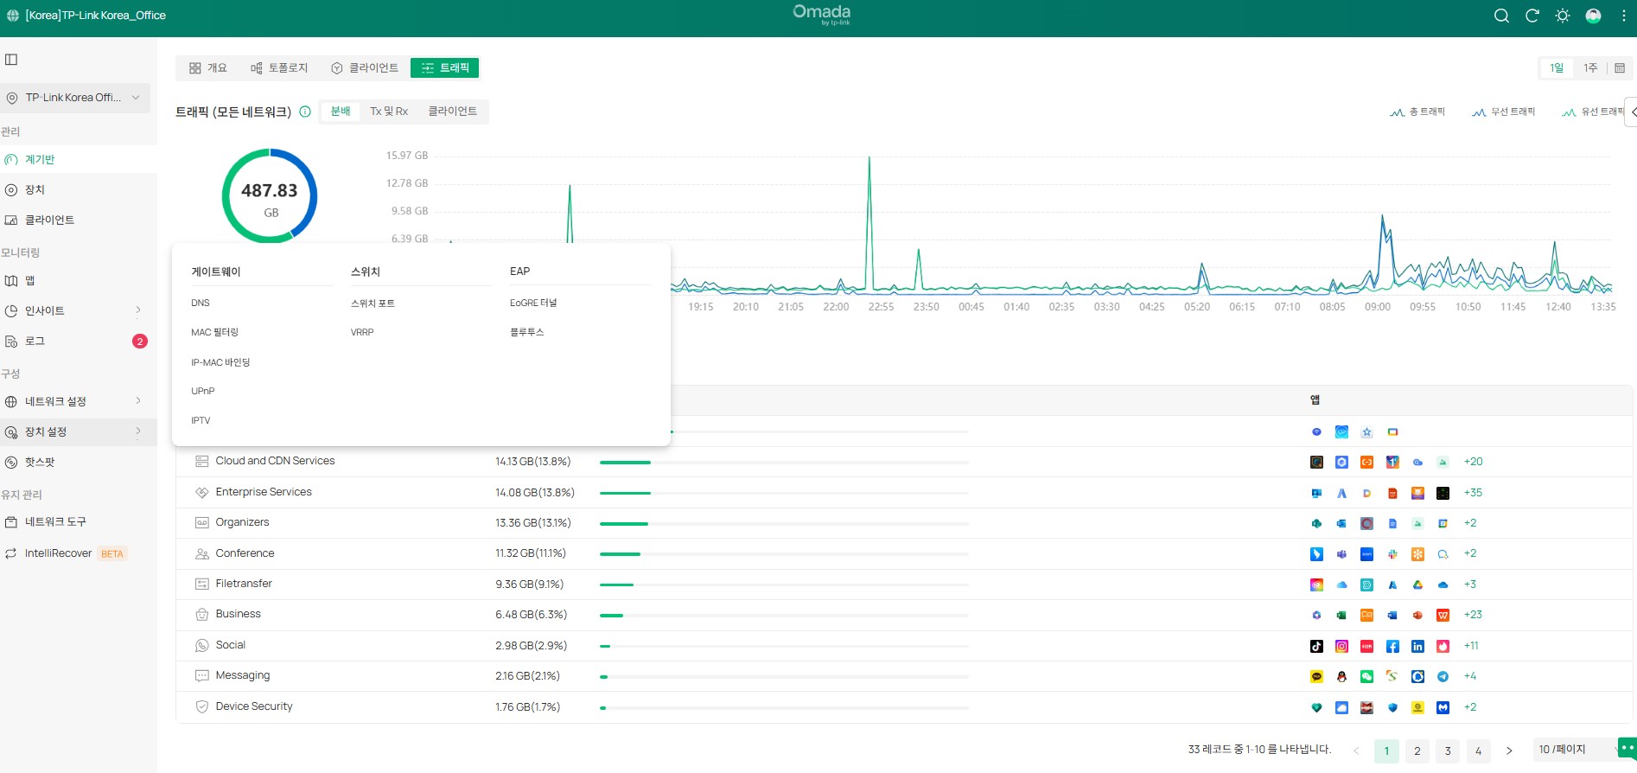Open the custom date calendar icon

(x=1620, y=68)
